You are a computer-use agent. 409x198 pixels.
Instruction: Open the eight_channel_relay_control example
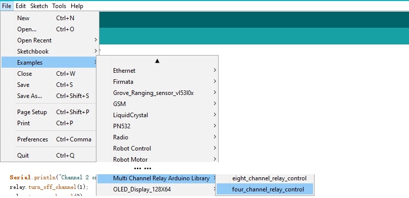point(265,179)
